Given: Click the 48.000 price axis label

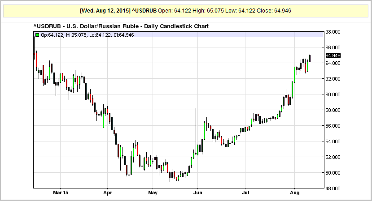Looking at the screenshot, I should [x=333, y=188].
